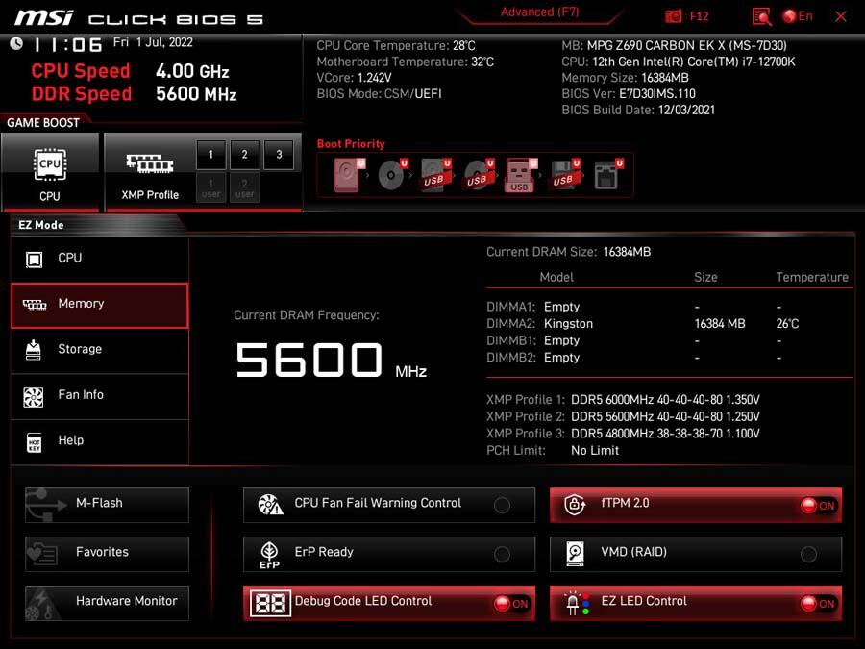This screenshot has height=649, width=865.
Task: Select XMP profile 2
Action: pos(244,155)
